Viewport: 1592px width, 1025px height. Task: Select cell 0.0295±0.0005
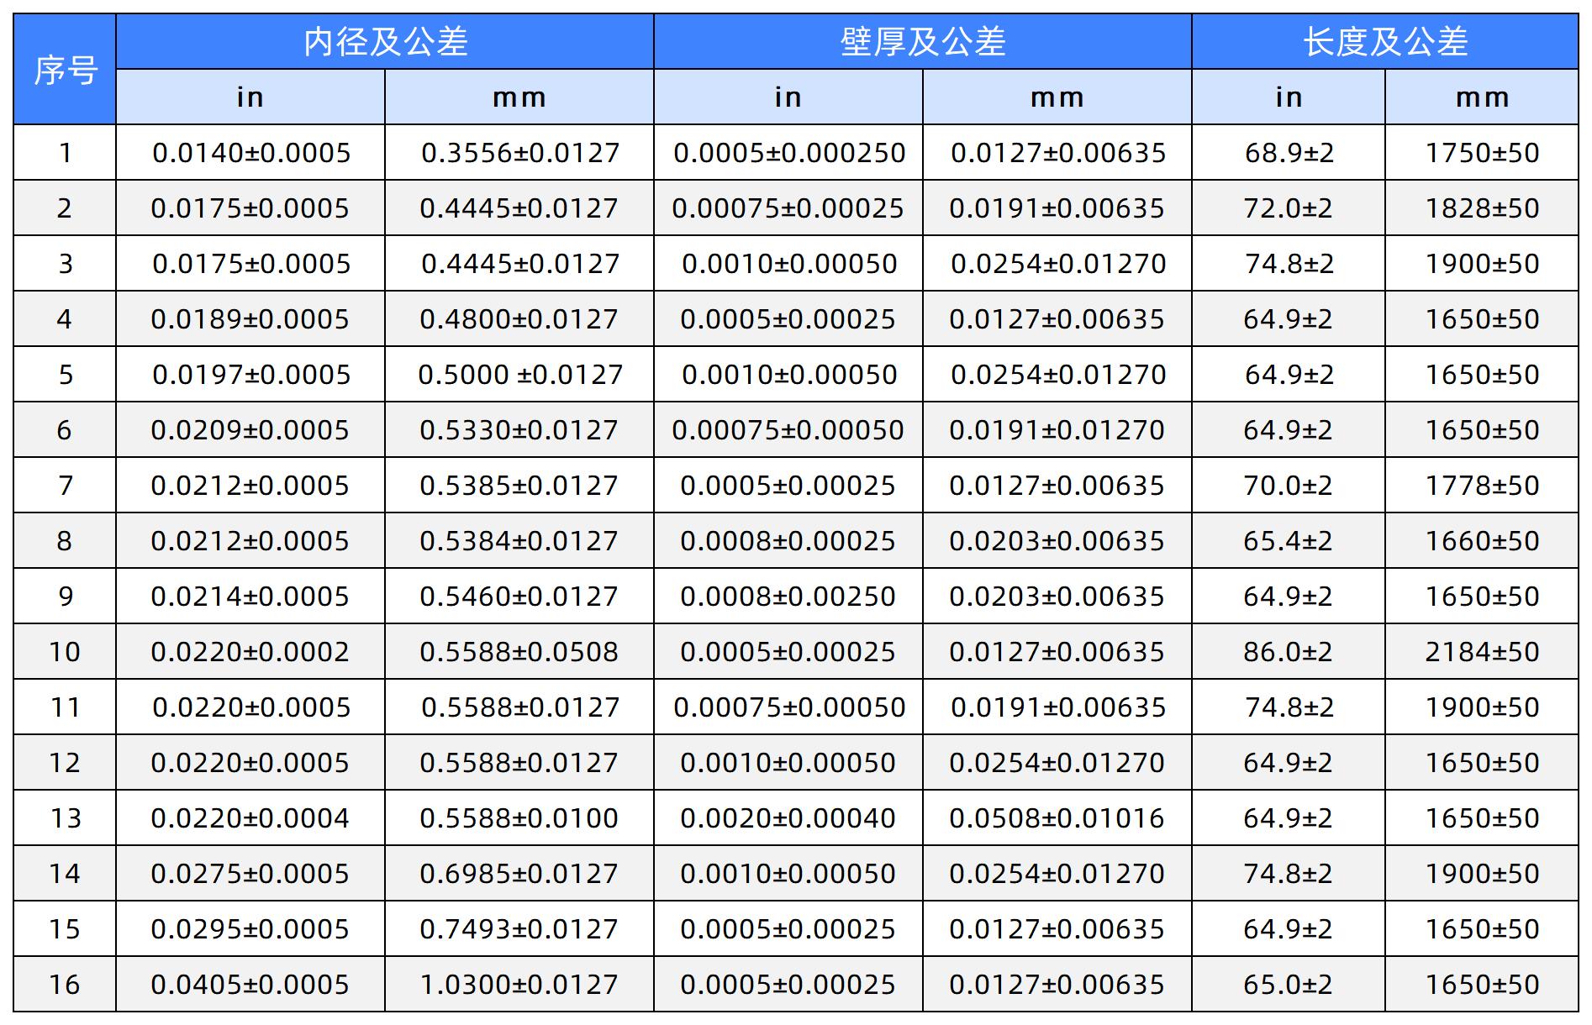tap(250, 928)
